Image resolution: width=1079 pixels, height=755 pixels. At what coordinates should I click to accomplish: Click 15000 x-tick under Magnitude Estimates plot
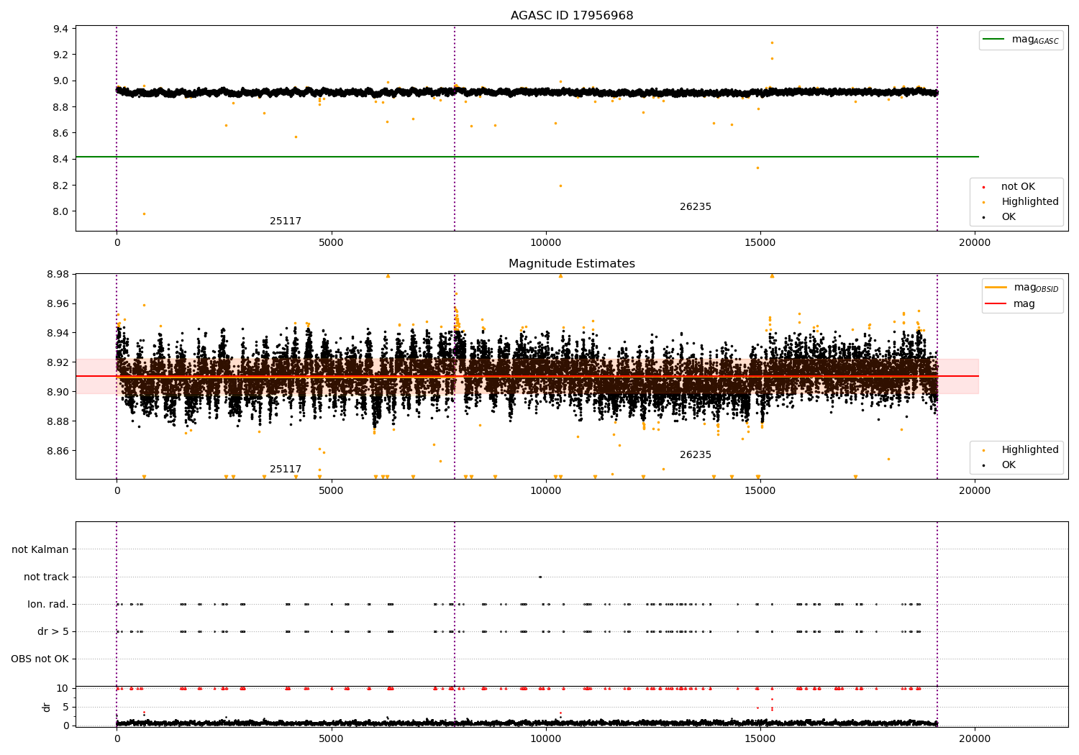(x=760, y=491)
